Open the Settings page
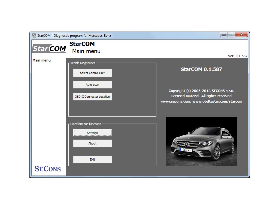 [x=92, y=133]
